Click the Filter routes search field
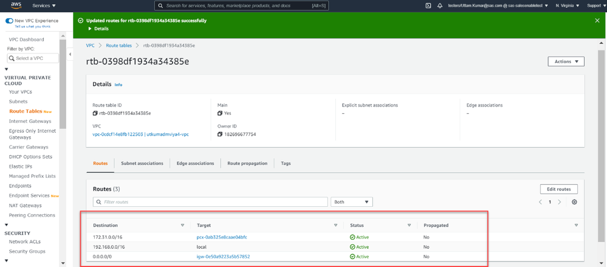 pyautogui.click(x=210, y=202)
